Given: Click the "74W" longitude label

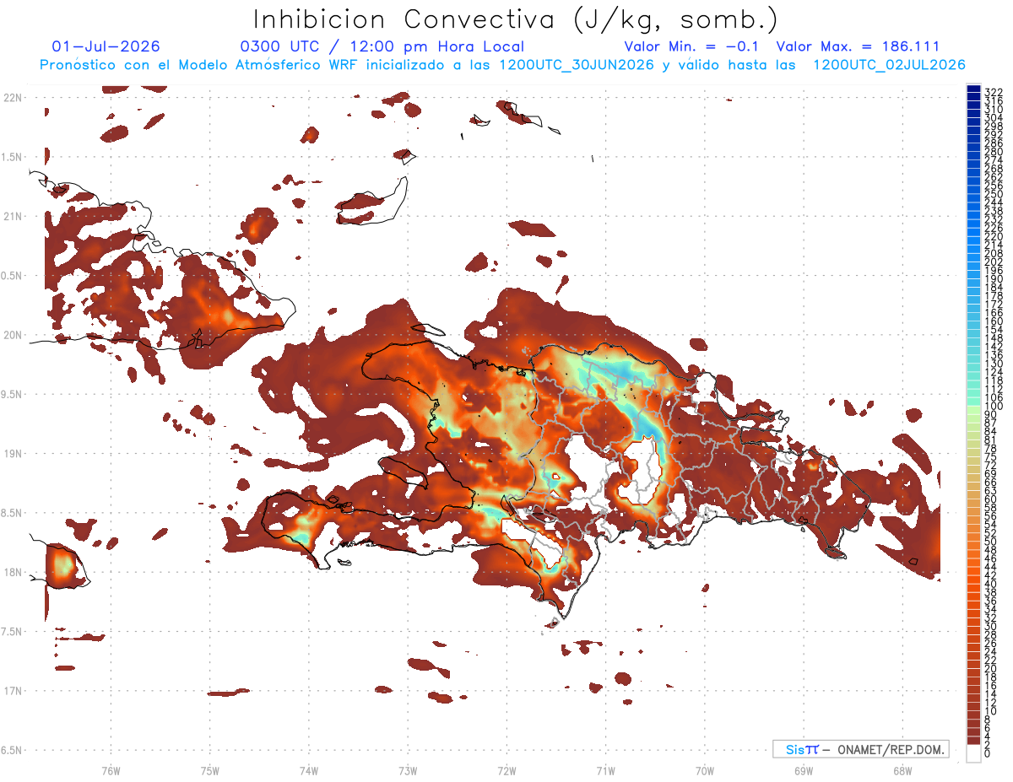Looking at the screenshot, I should tap(309, 769).
